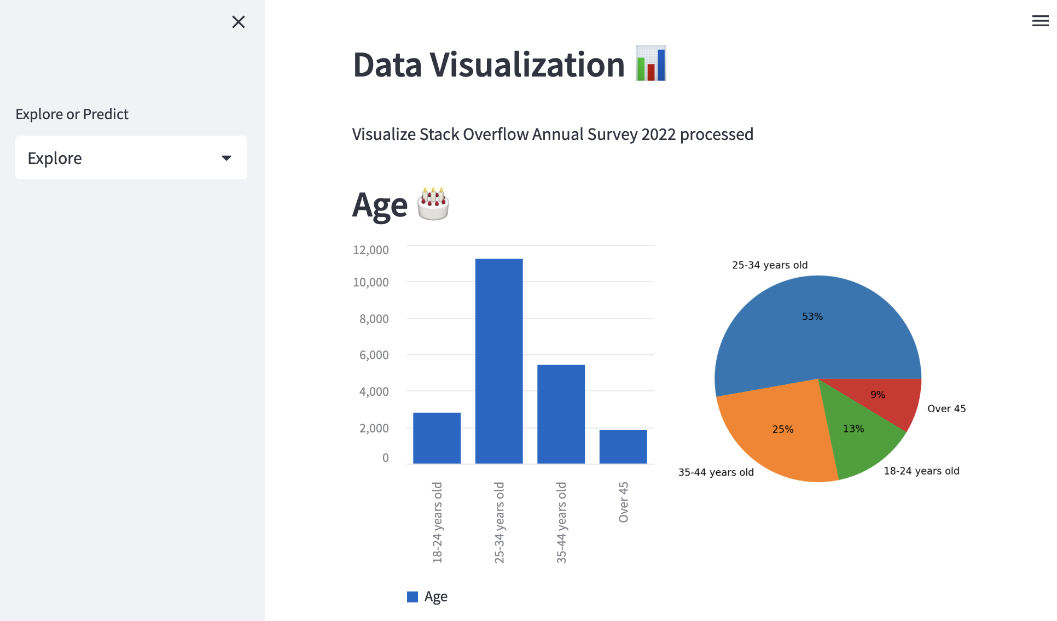The width and height of the screenshot is (1057, 621).
Task: Click the Explore or Predict label
Action: 72,114
